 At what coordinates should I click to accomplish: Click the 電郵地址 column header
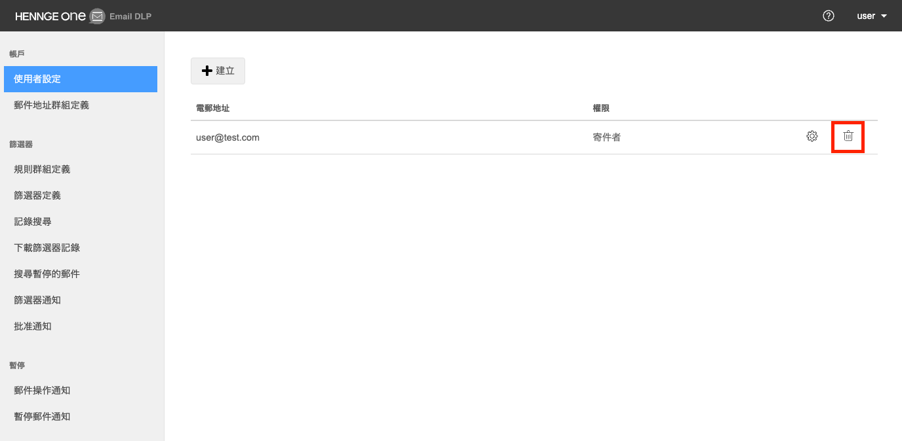pyautogui.click(x=212, y=108)
